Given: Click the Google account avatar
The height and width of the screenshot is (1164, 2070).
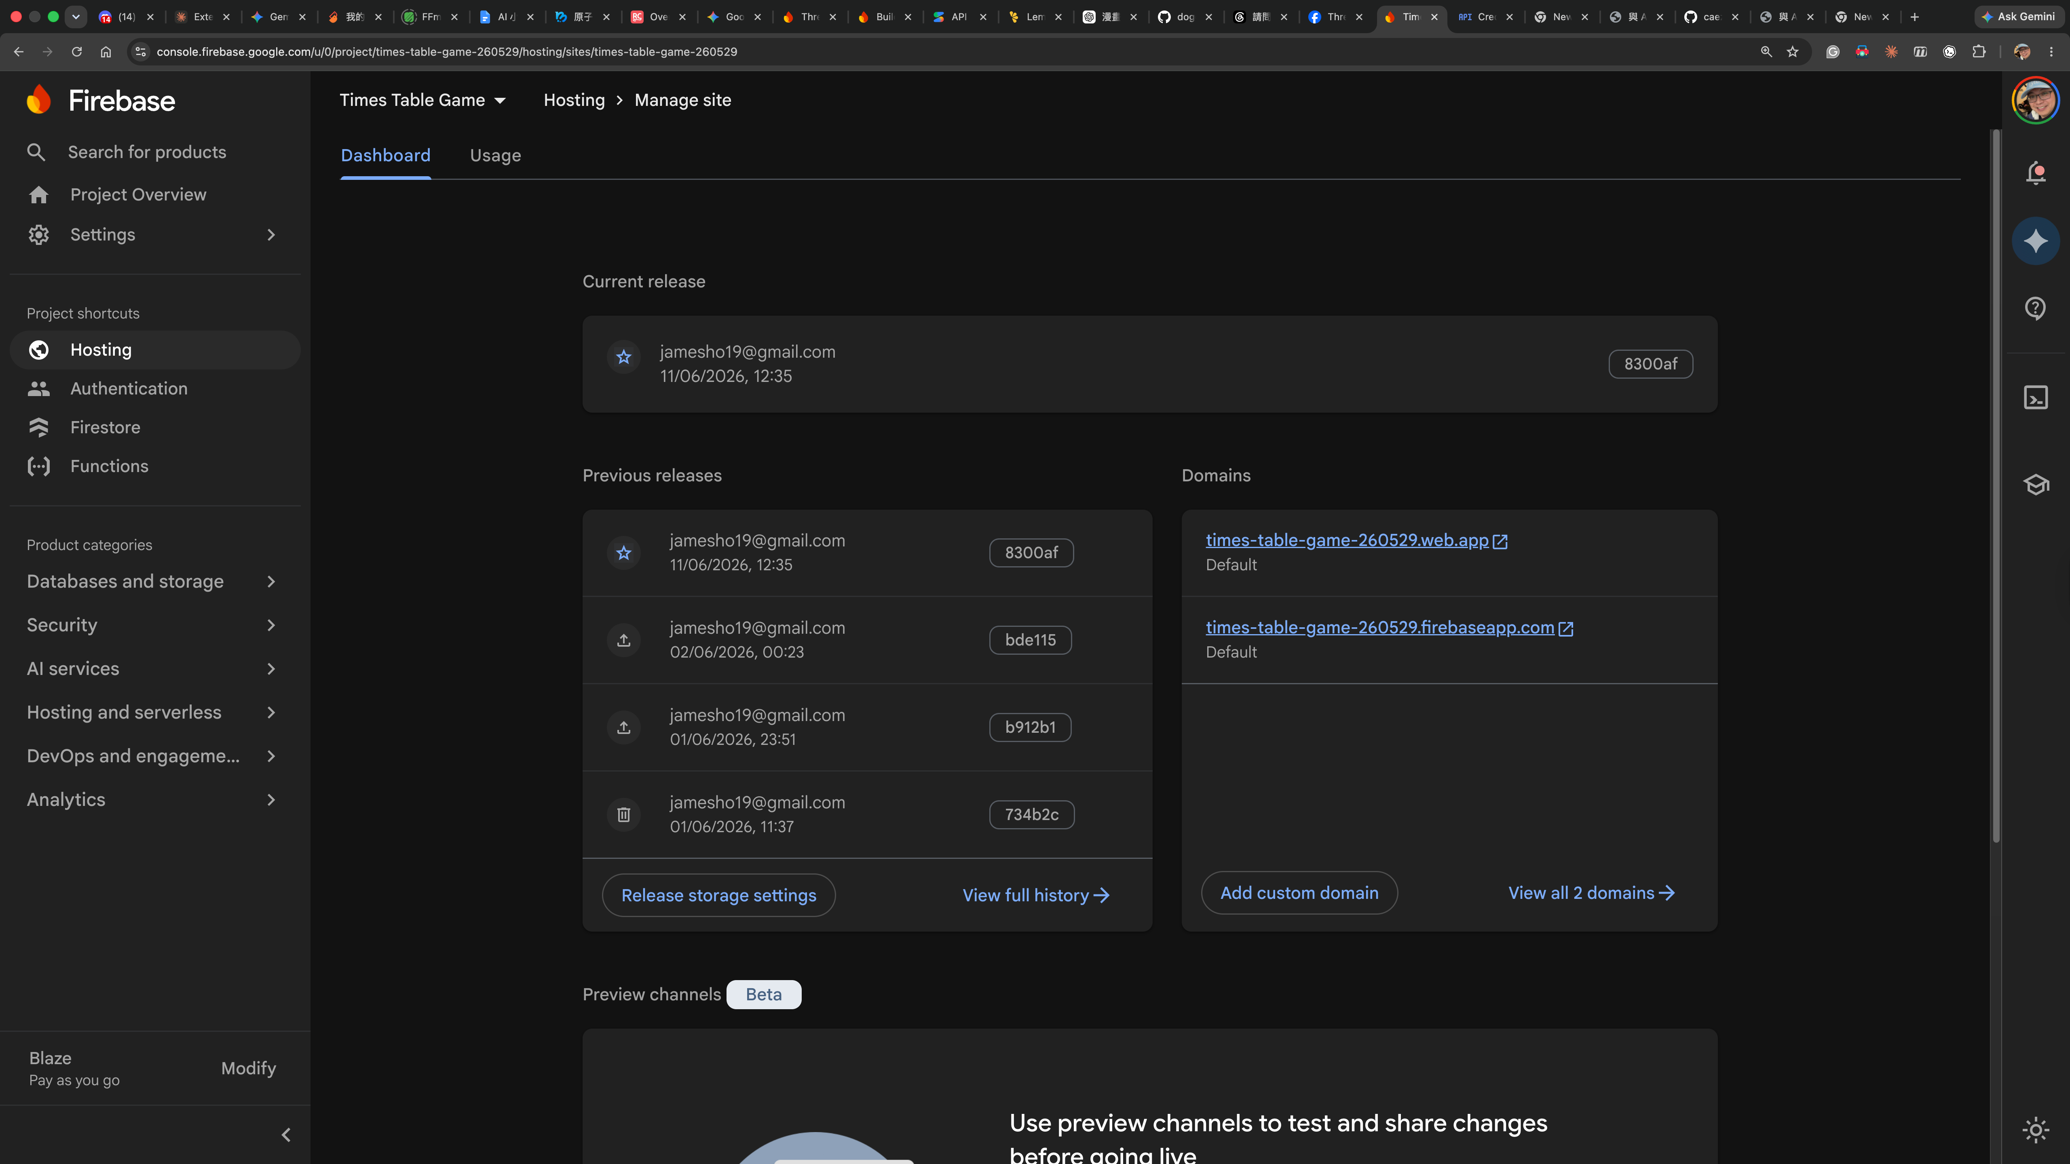Looking at the screenshot, I should coord(2036,100).
